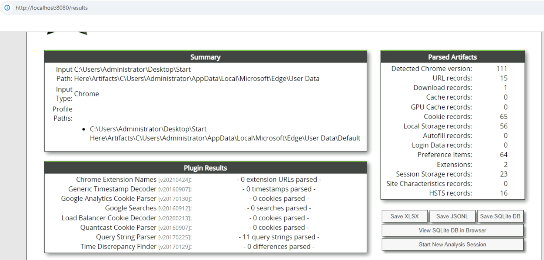544x260 pixels.
Task: Click the Detected Chrome version label
Action: (431, 69)
